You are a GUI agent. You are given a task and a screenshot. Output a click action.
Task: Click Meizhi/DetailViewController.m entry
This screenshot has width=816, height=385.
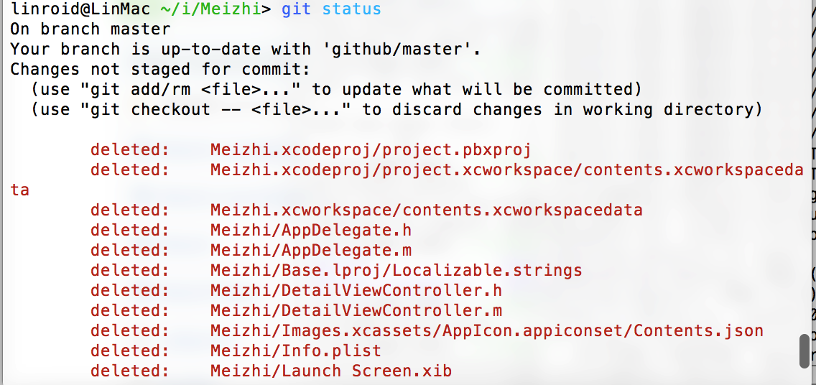coord(356,310)
